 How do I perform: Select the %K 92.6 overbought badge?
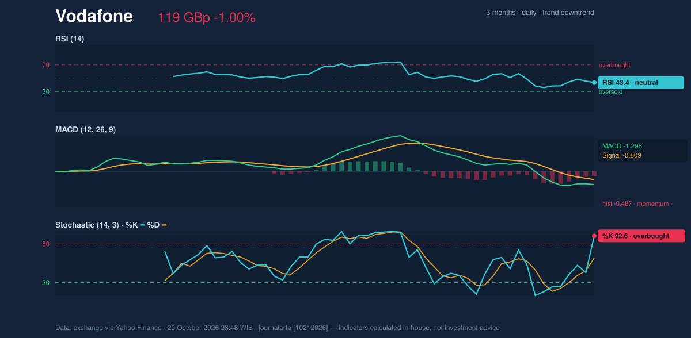(x=641, y=236)
